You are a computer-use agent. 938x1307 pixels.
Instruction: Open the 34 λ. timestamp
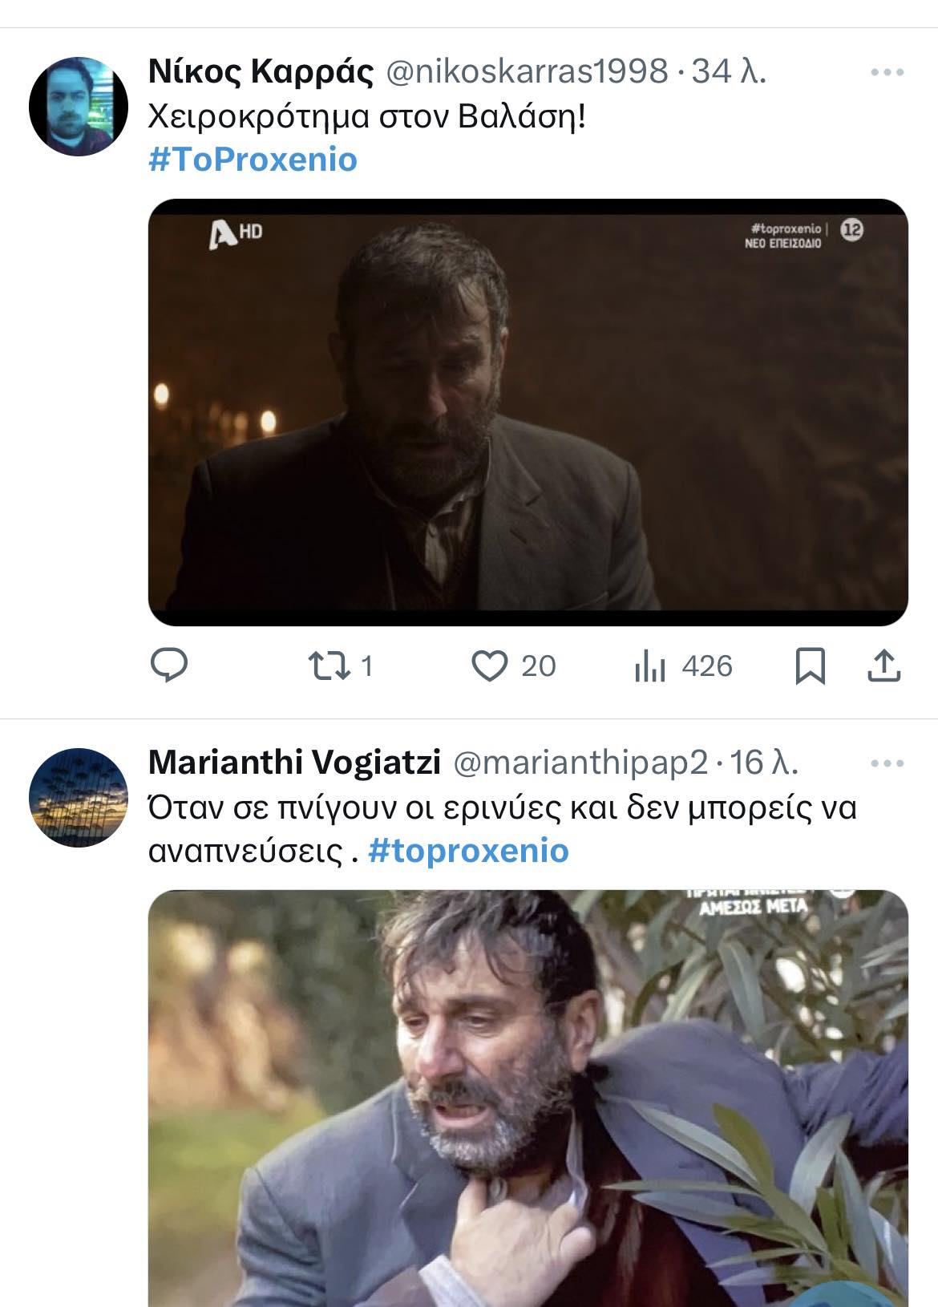point(729,72)
